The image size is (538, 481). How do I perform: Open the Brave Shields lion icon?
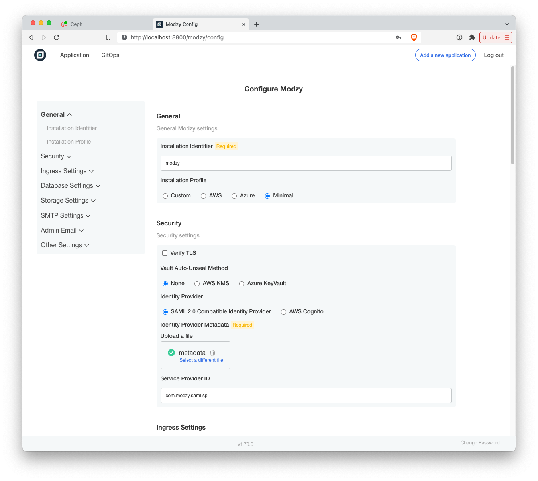tap(414, 37)
